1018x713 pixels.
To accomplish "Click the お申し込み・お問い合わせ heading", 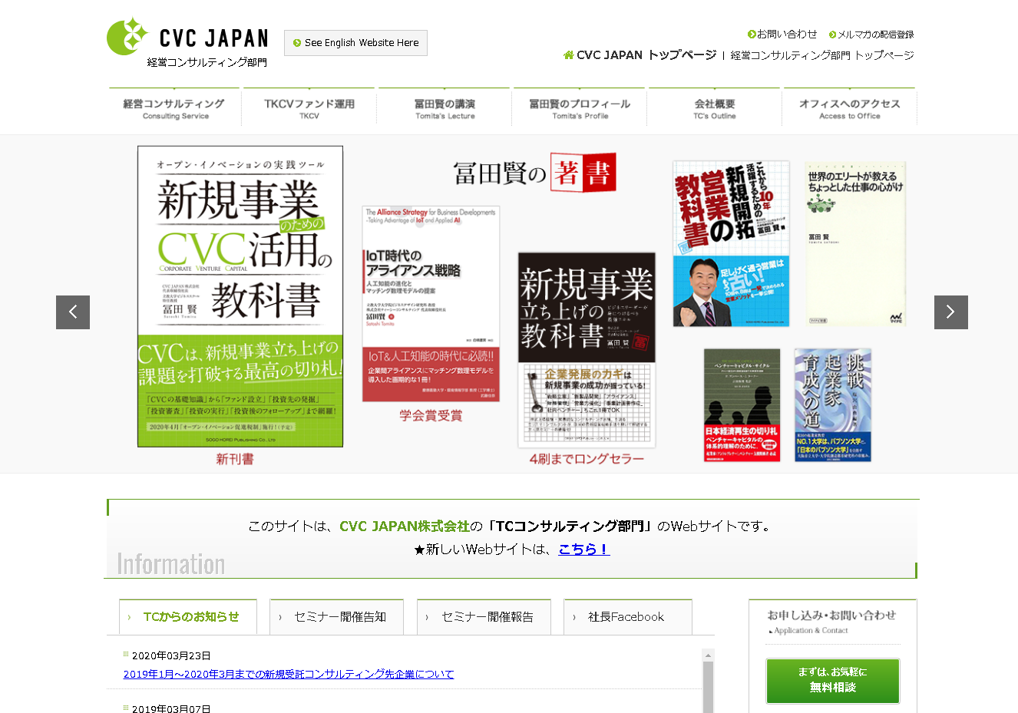I will click(831, 615).
